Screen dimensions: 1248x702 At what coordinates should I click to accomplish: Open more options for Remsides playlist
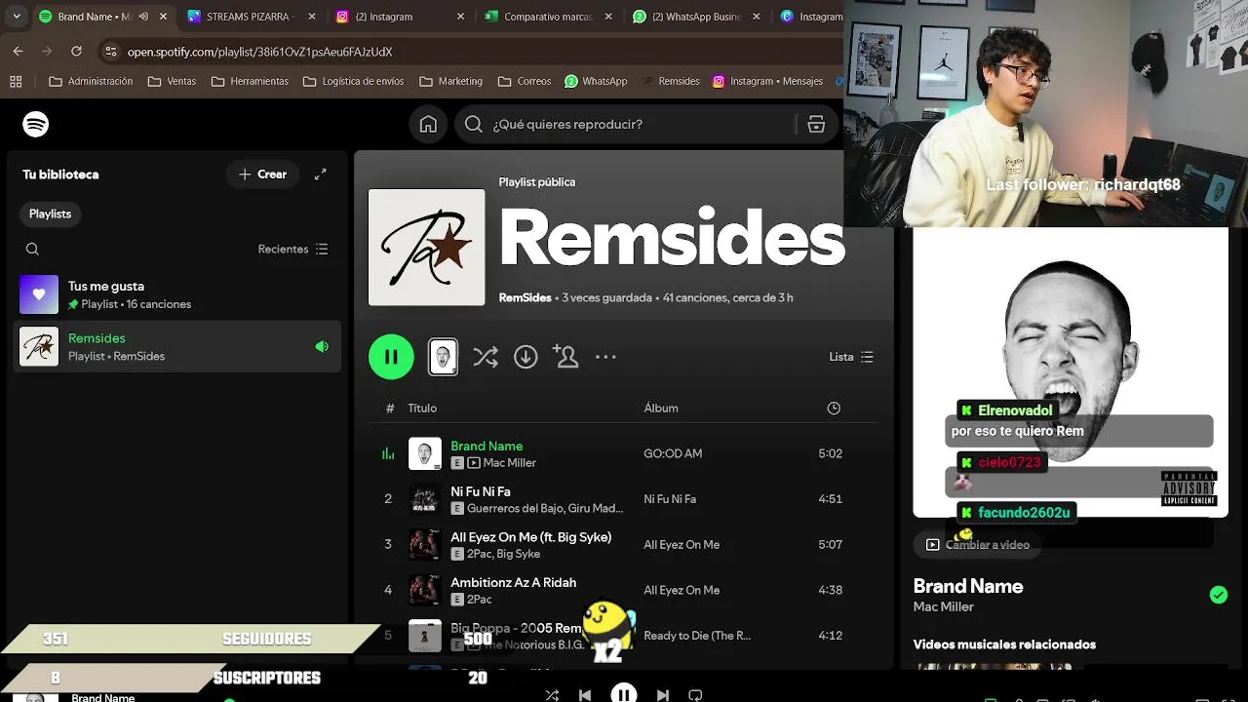click(605, 357)
